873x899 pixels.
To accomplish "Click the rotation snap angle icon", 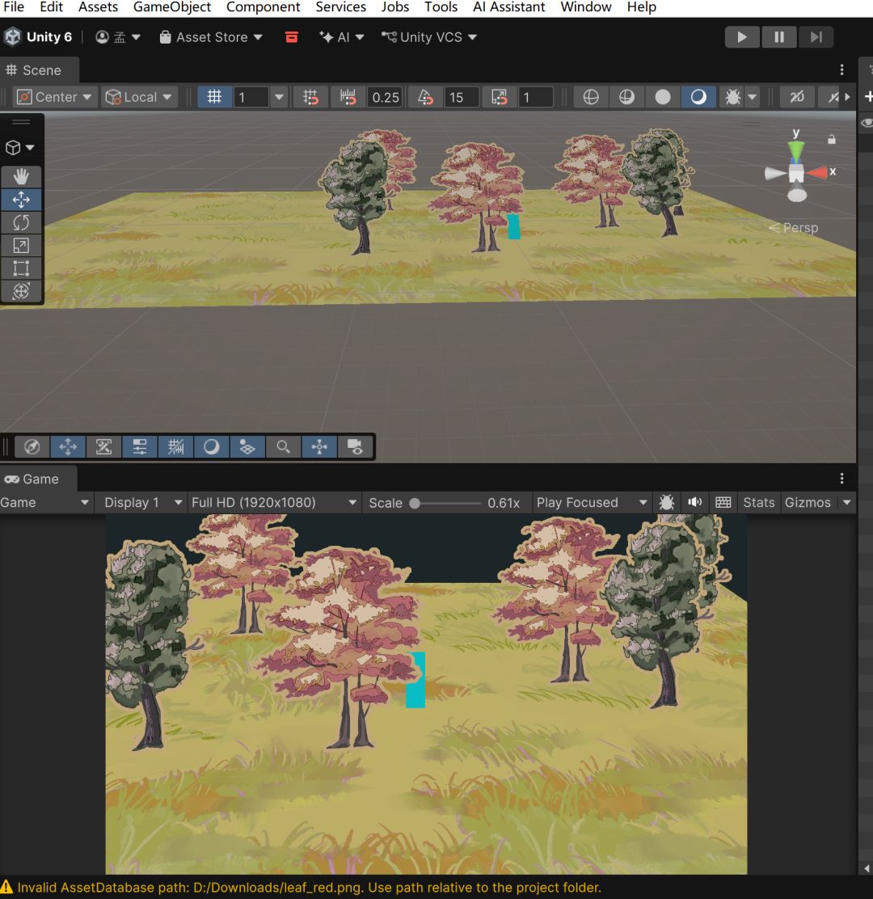I will click(424, 97).
